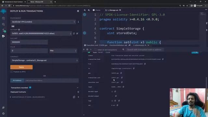The image size is (208, 117).
Task: Open the Contract SimpleStorage dropdown
Action: (44, 60)
